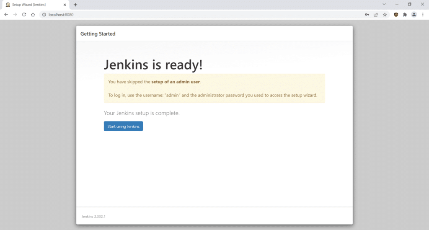The height and width of the screenshot is (230, 429).
Task: Bookmark this page with the star icon
Action: click(x=385, y=15)
